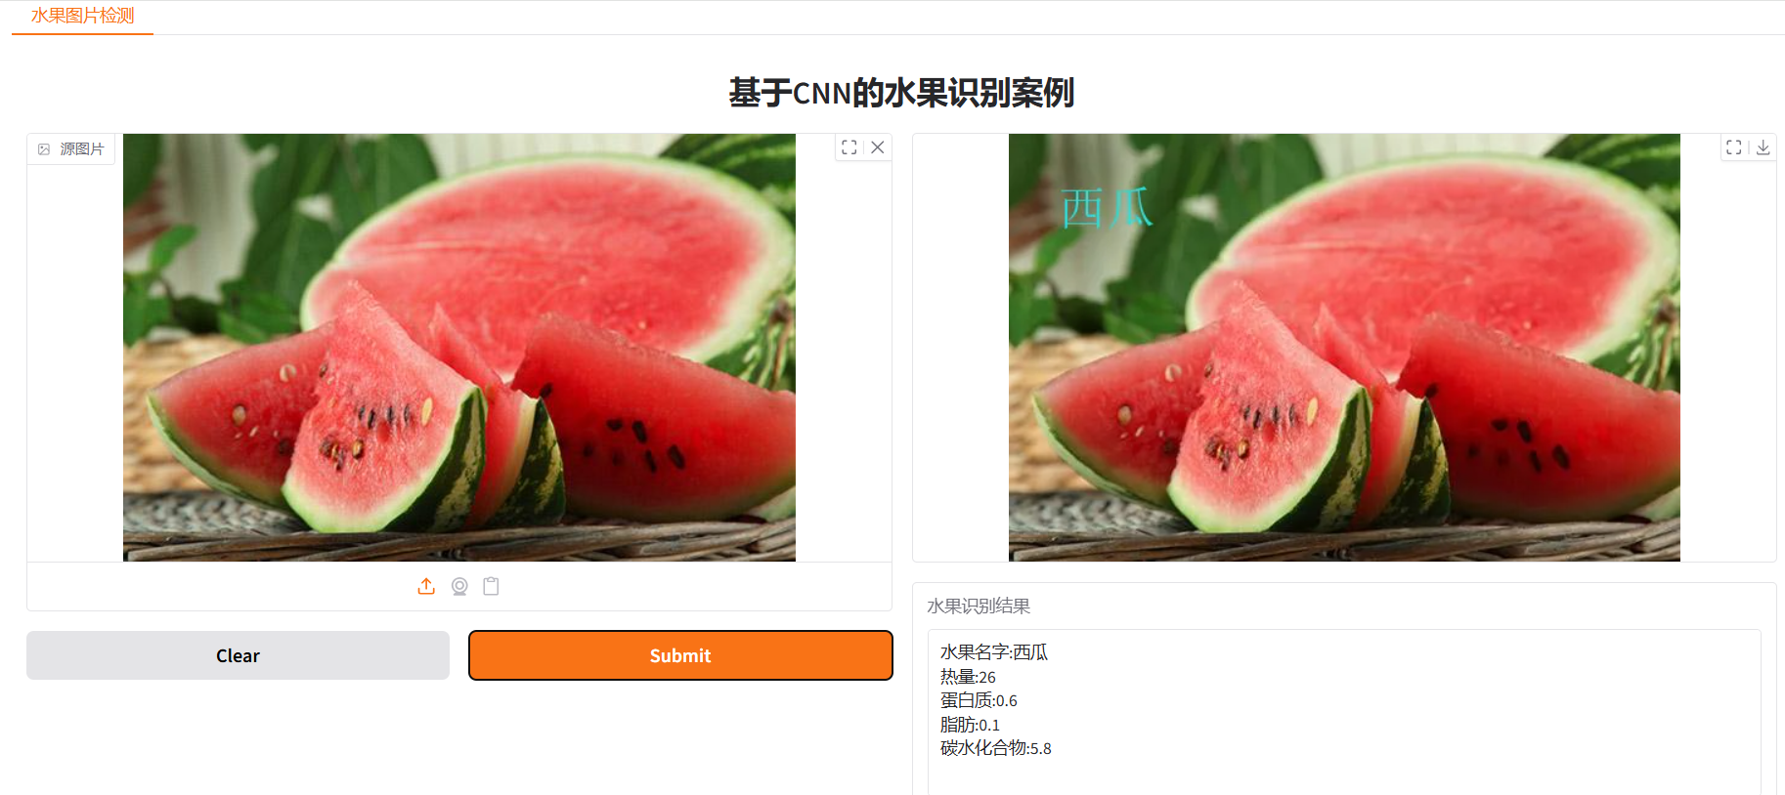
Task: Click the 西瓜 overlay text on output image
Action: (1107, 208)
